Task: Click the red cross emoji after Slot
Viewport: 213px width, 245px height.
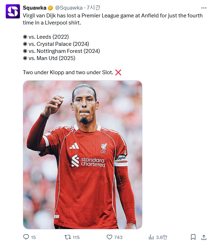Action: pos(118,72)
